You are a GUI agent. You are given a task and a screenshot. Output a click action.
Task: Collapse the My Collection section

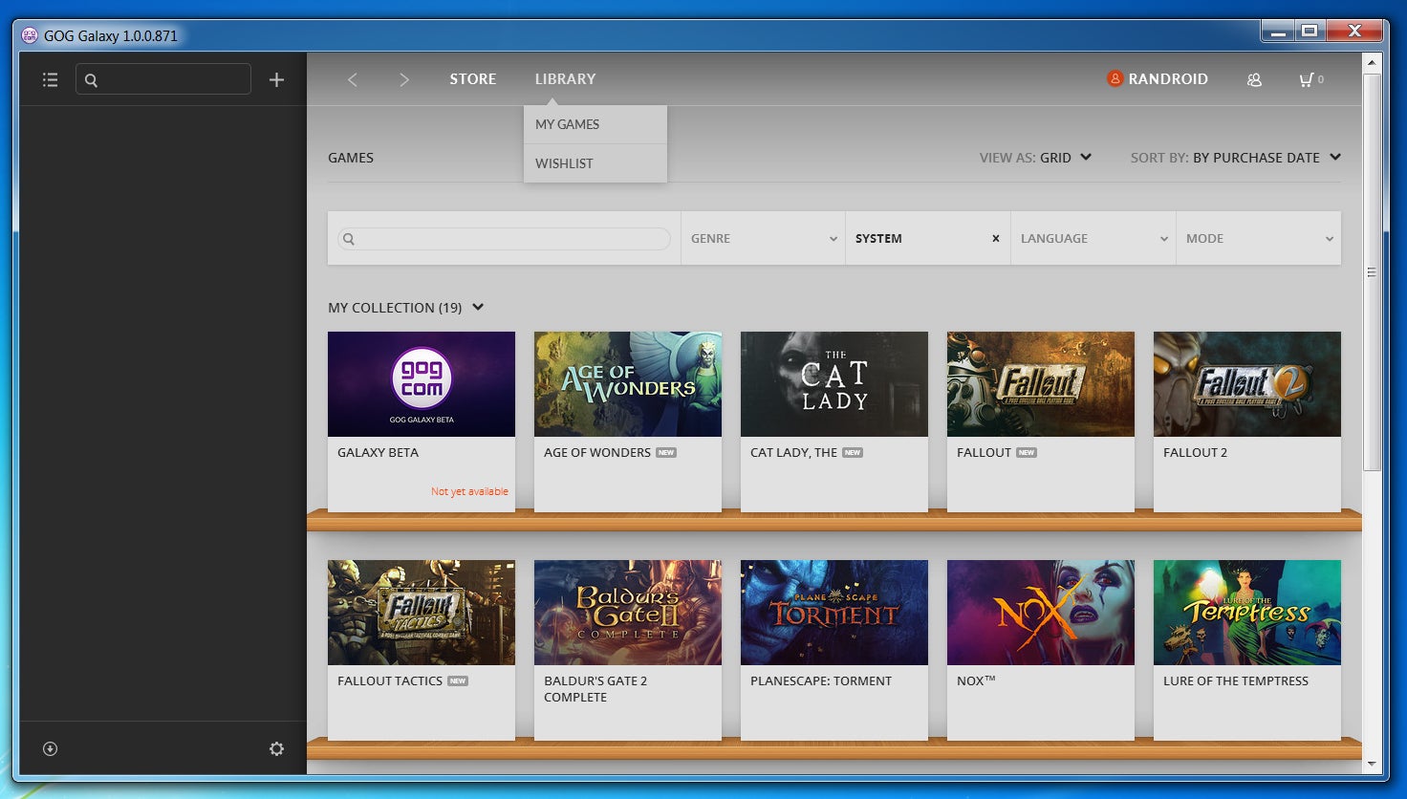pos(478,307)
